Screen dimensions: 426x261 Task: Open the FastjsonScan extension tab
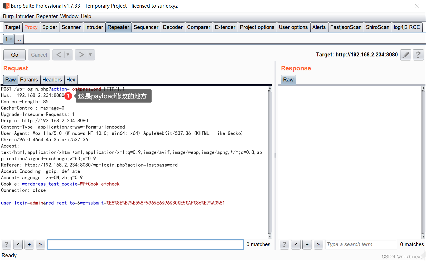pyautogui.click(x=346, y=27)
